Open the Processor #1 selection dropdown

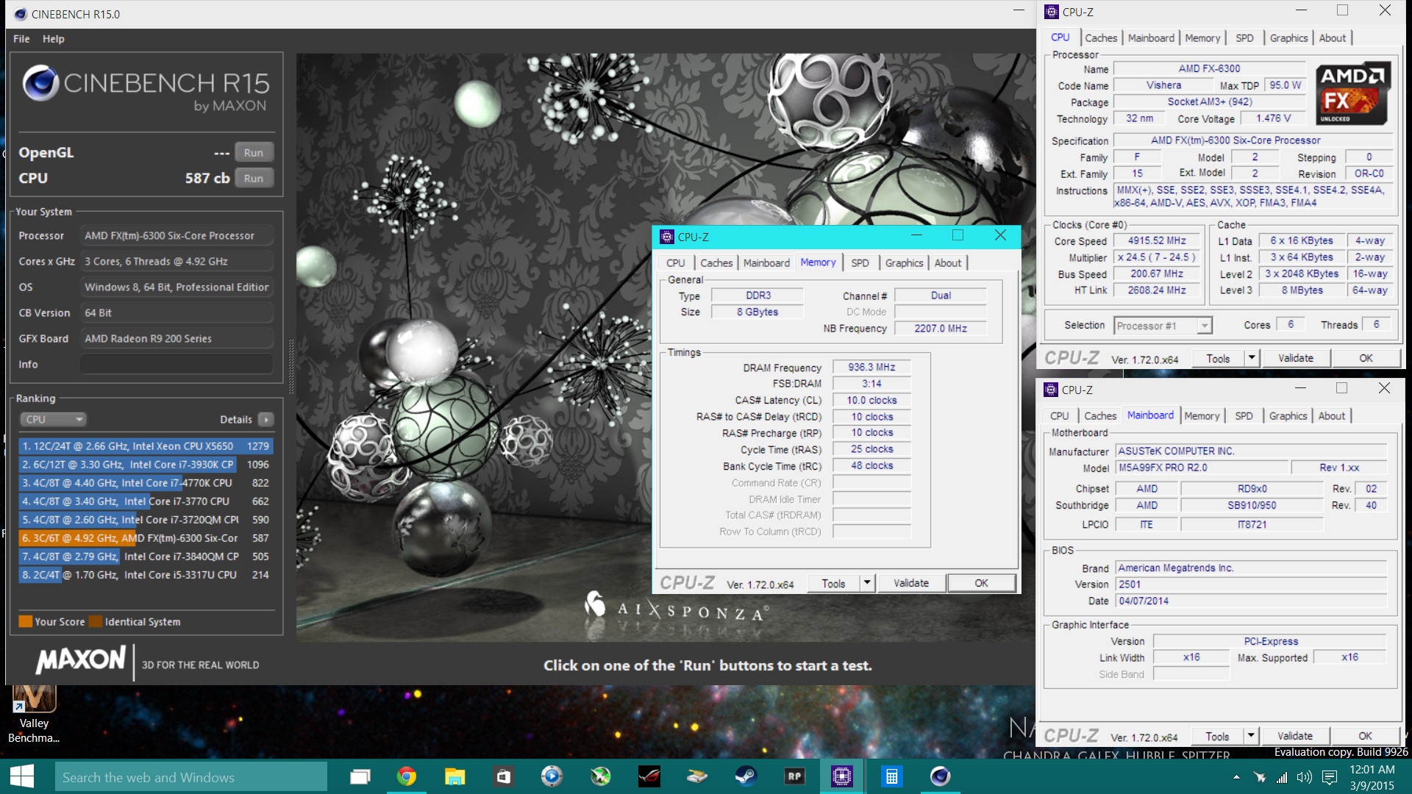(1163, 326)
